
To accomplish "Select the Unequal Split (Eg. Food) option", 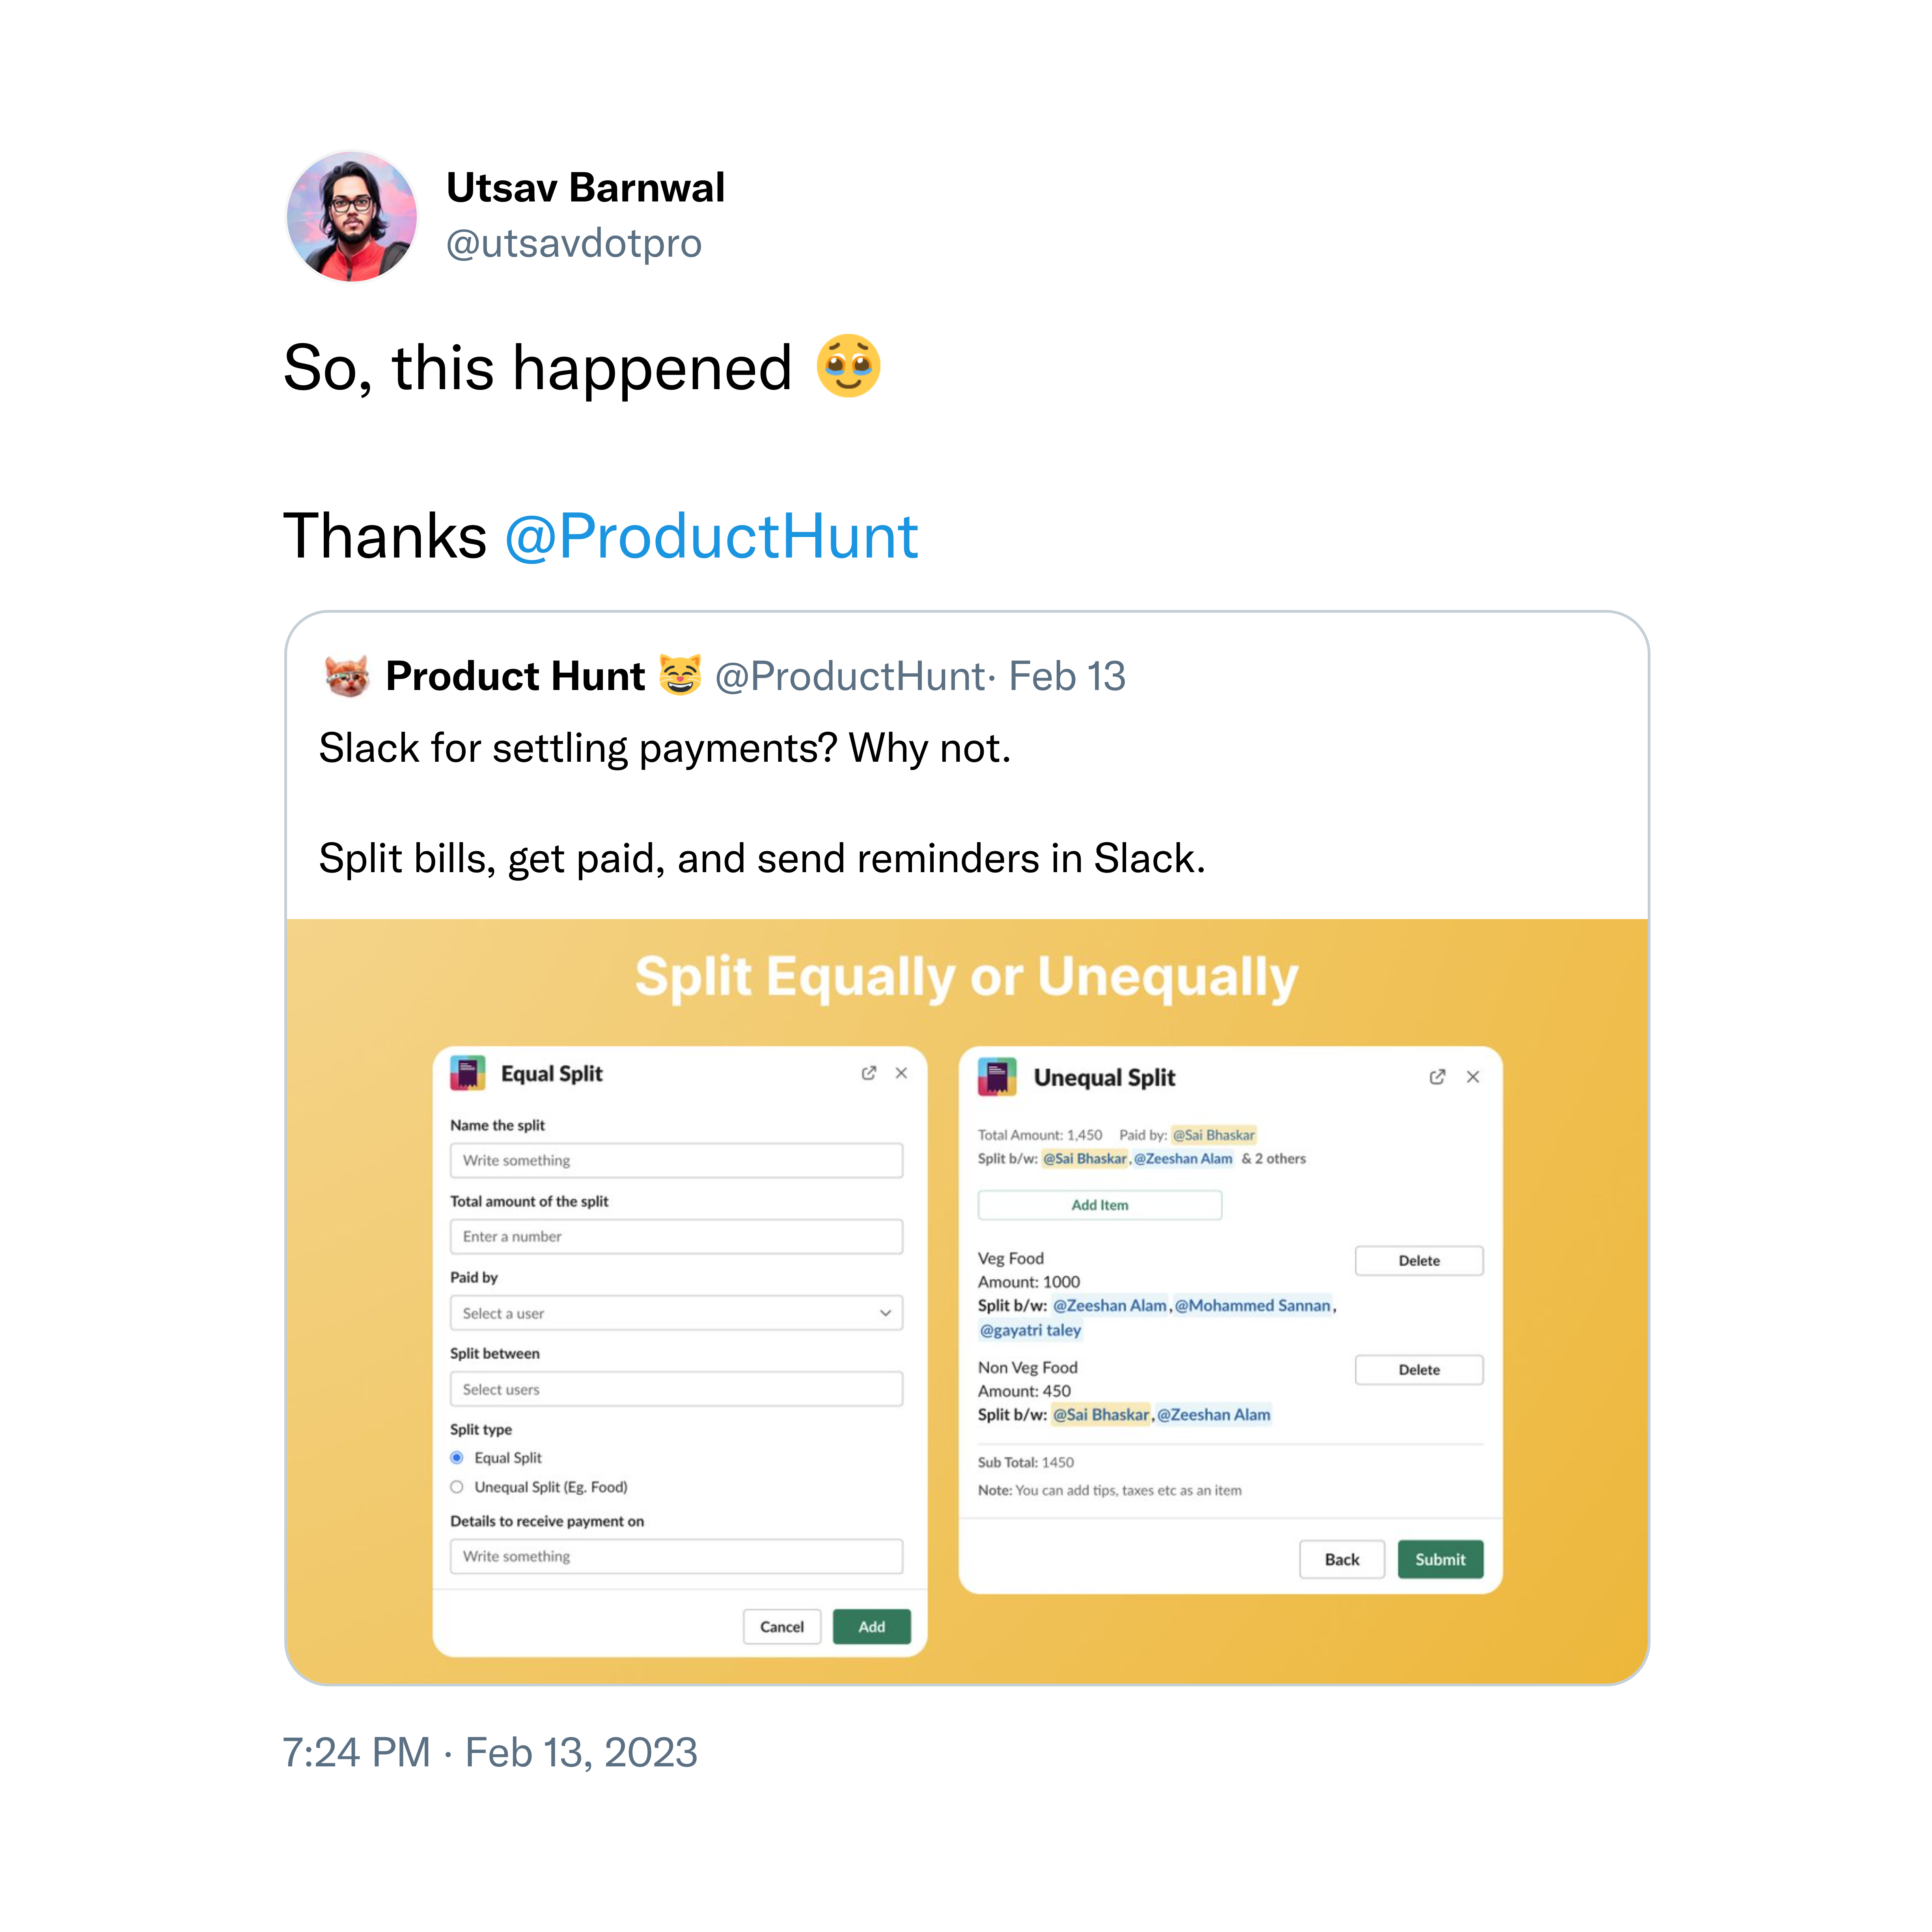I will coord(457,1487).
